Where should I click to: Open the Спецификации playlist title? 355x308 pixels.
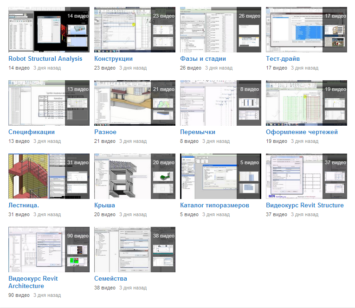pos(32,132)
